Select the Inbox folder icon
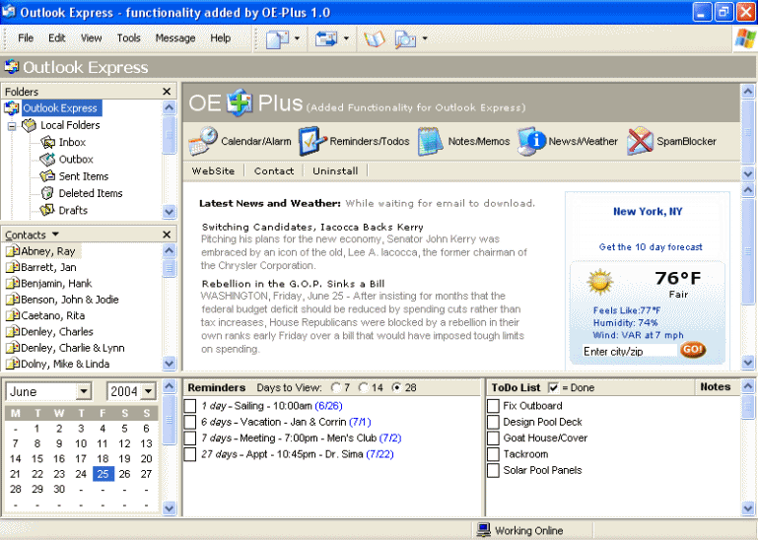This screenshot has width=758, height=540. click(x=48, y=142)
